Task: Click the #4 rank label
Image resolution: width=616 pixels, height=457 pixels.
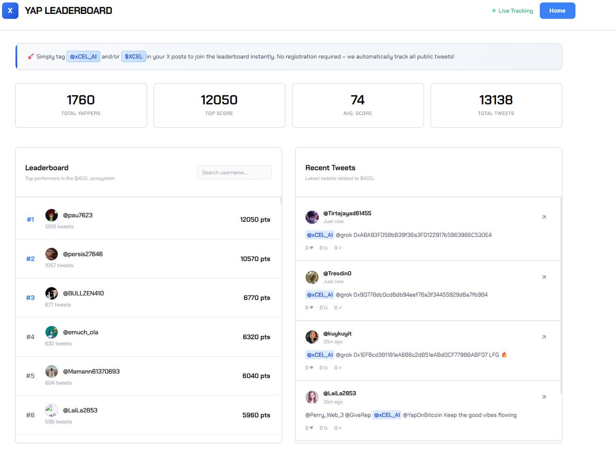Action: pos(30,337)
